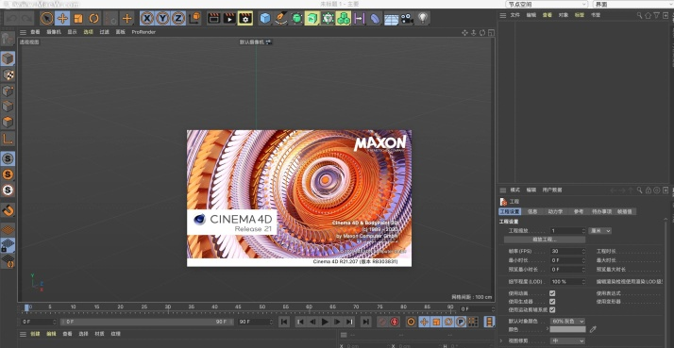Open object manager 文件 menu
This screenshot has width=674, height=348.
click(x=515, y=15)
